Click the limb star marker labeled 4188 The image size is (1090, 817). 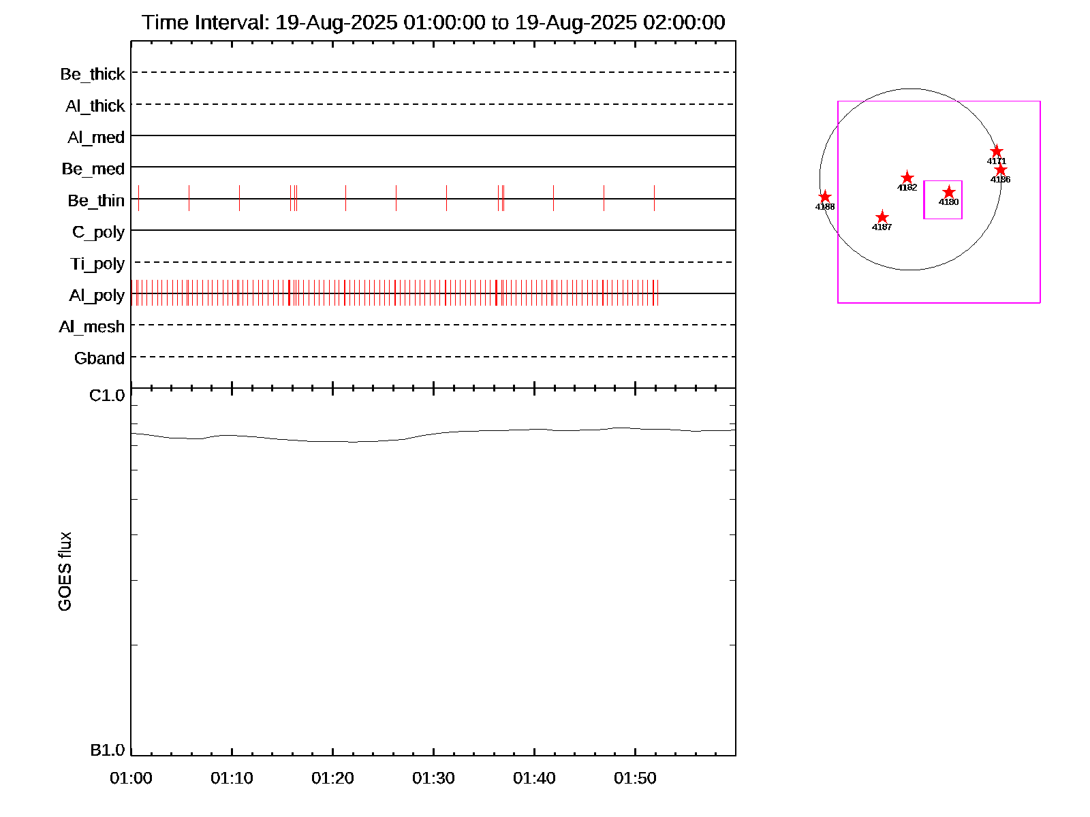pos(824,197)
